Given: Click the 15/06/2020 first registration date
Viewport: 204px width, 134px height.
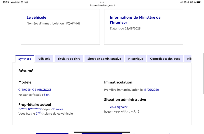Looking at the screenshot, I should click(x=151, y=90).
